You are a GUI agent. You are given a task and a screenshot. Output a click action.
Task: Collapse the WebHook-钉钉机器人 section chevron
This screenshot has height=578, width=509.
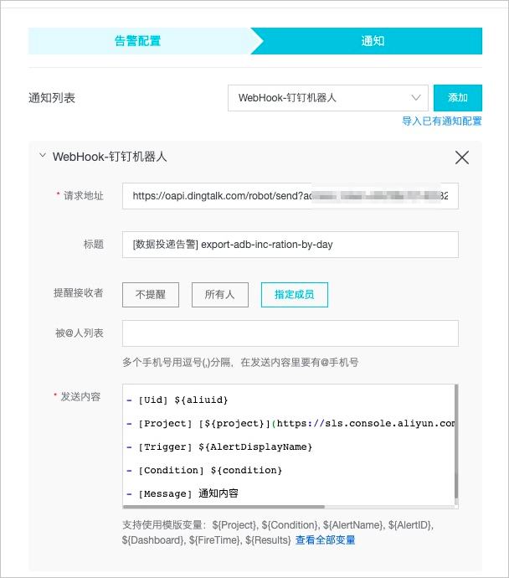[x=43, y=156]
